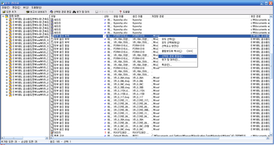This screenshot has height=145, width=274.
Task: Click the blue check status icon in the XR_U_115A row
Action: tap(105, 91)
